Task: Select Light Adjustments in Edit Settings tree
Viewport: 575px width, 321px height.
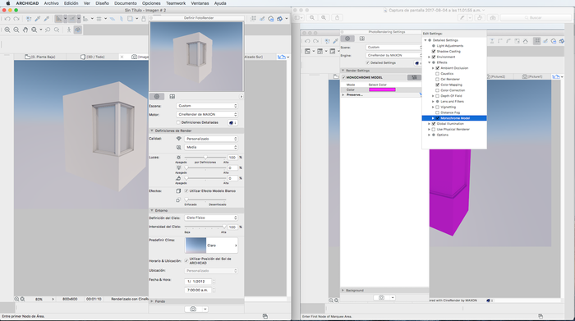Action: (x=450, y=46)
